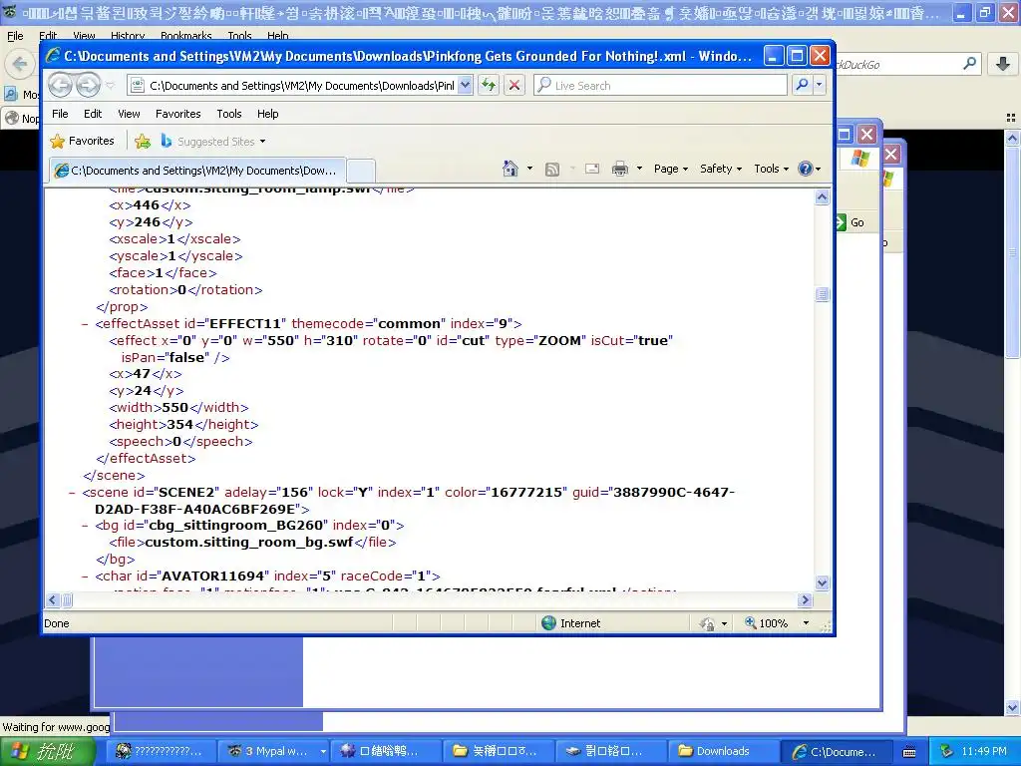
Task: Open zoom level dropdown arrow
Action: tap(806, 623)
